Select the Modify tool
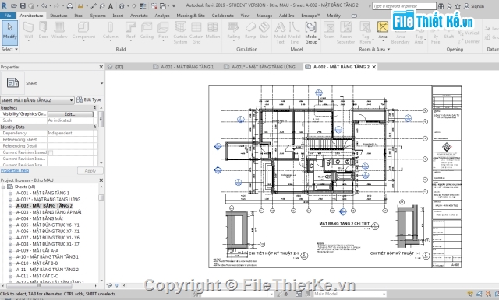This screenshot has width=499, height=300. pyautogui.click(x=9, y=33)
